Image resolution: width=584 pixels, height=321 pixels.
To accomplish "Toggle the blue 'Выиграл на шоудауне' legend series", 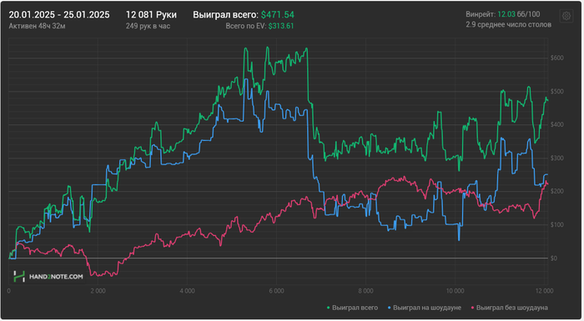I will (425, 308).
